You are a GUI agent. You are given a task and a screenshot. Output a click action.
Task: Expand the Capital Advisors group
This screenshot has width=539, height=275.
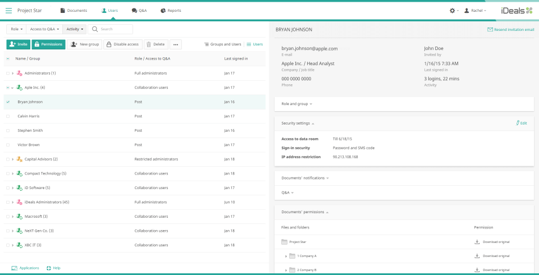pos(13,159)
